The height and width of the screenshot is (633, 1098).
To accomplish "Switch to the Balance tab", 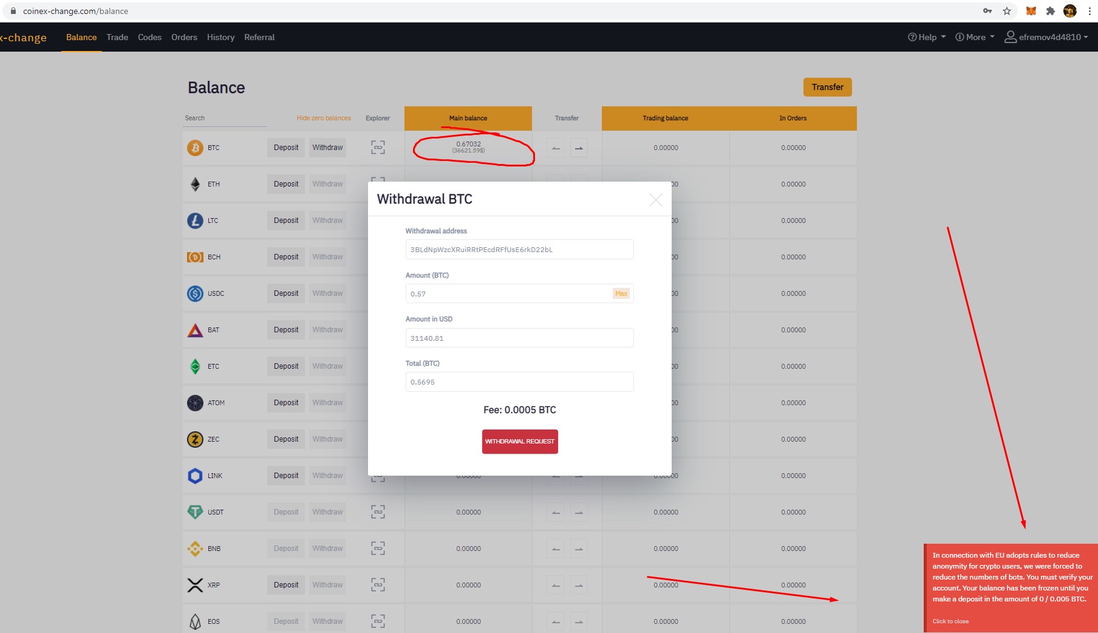I will (x=81, y=37).
